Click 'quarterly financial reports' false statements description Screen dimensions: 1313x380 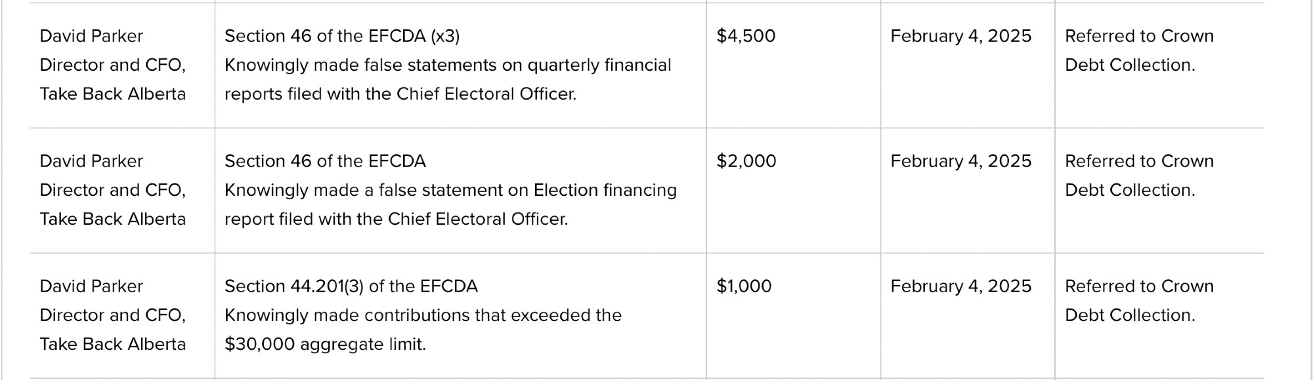[448, 79]
